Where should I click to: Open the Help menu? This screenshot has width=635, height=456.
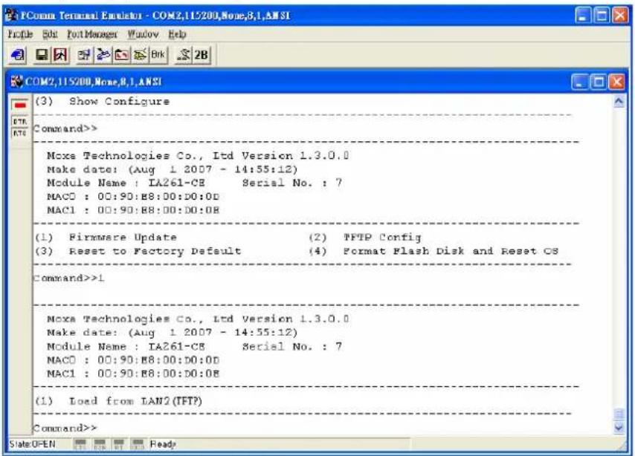(178, 34)
